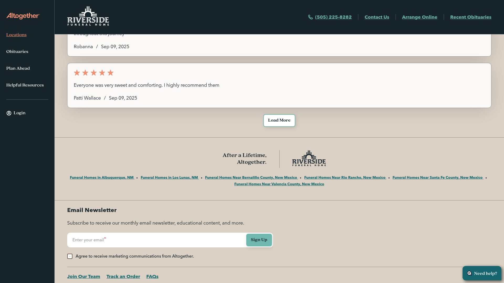Open the Locations menu item
504x283 pixels.
[16, 35]
